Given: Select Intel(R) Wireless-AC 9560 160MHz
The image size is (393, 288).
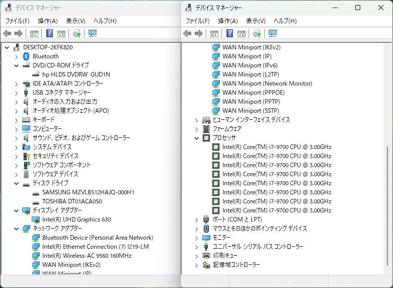Looking at the screenshot, I should (87, 256).
